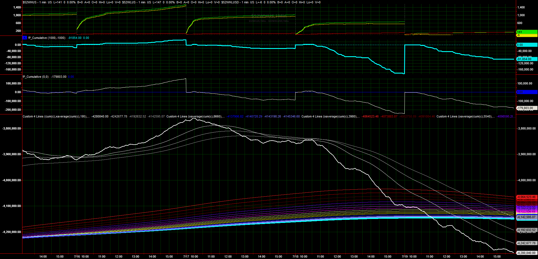Click the 7/16 date label on time axis

tap(77, 256)
